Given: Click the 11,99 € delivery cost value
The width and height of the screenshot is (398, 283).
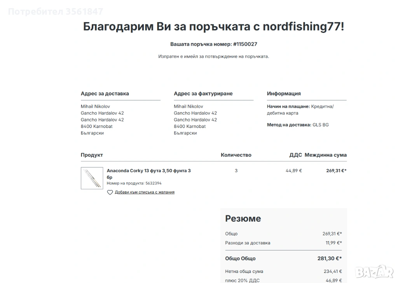Looking at the screenshot, I should click(x=333, y=243).
